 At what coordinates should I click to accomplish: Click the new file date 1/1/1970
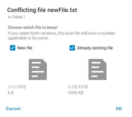tap(17, 87)
